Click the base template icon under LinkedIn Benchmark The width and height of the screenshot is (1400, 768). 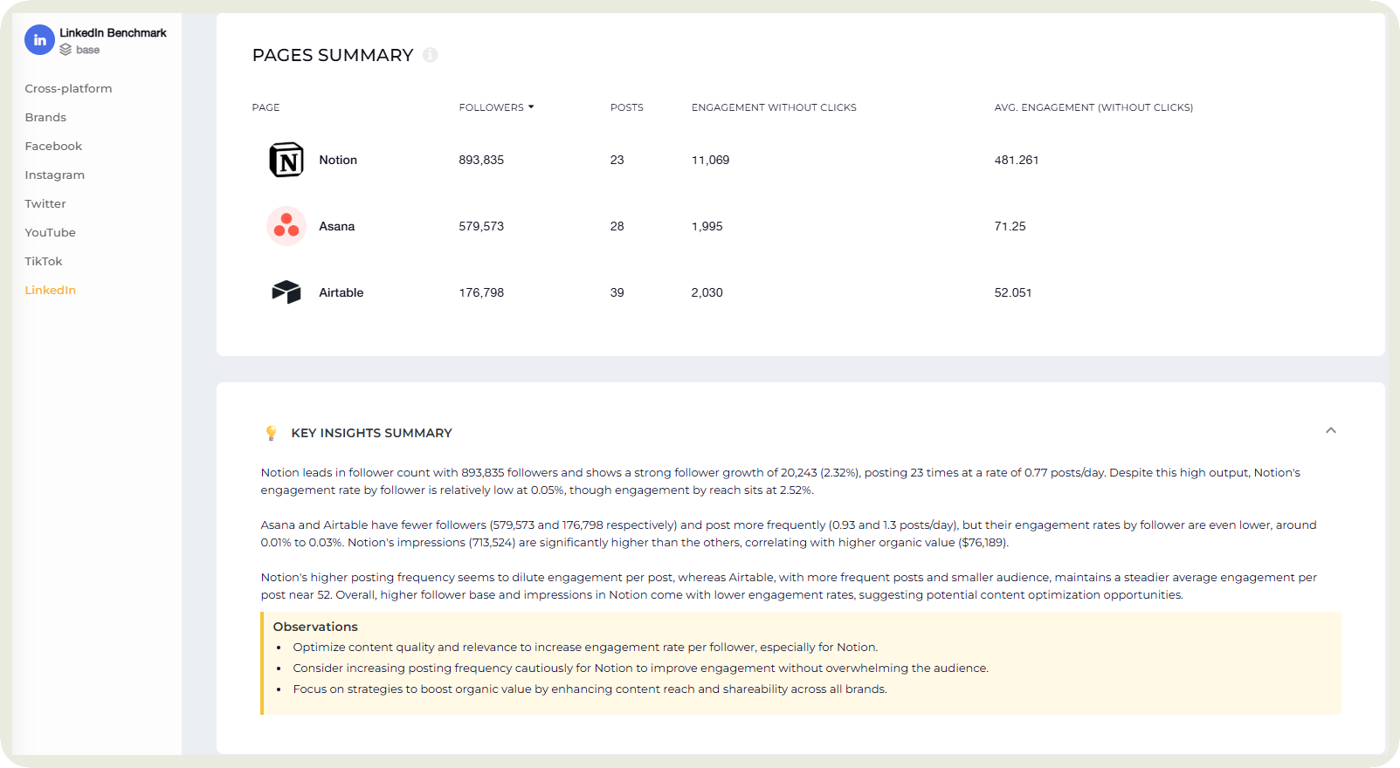pos(66,50)
